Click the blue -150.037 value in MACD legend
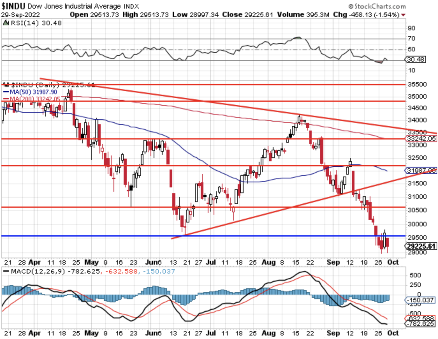 click(x=159, y=271)
